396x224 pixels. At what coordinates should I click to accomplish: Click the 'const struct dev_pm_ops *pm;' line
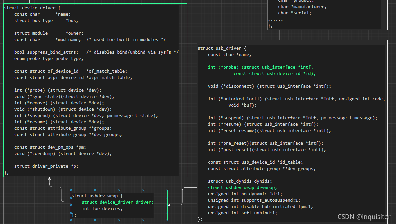click(50, 147)
